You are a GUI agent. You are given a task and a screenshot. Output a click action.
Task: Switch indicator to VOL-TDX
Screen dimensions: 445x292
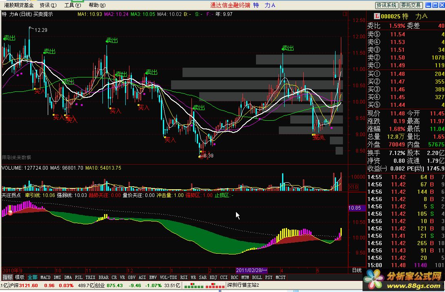(x=169, y=277)
